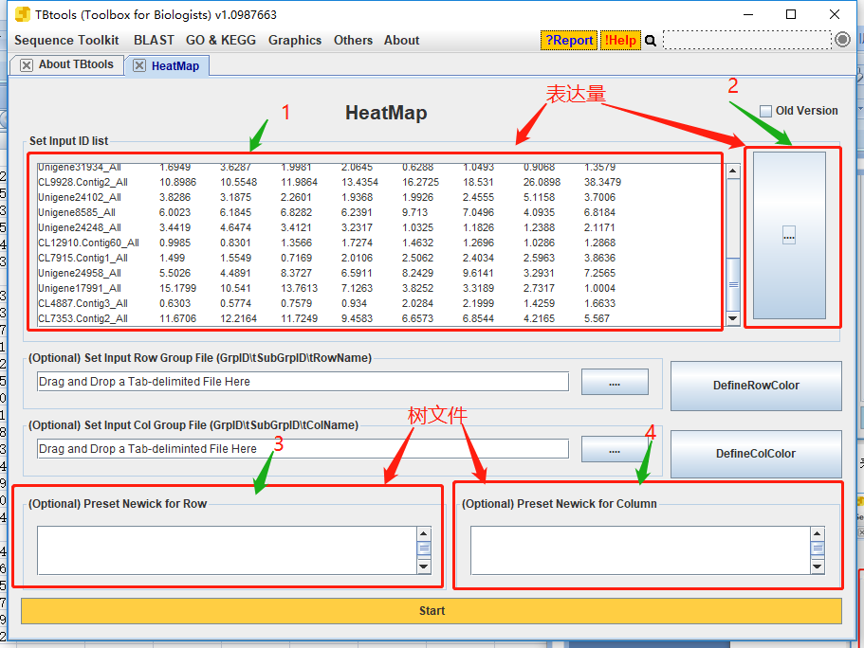Viewport: 864px width, 648px height.
Task: Click the ?Report button
Action: tap(569, 40)
